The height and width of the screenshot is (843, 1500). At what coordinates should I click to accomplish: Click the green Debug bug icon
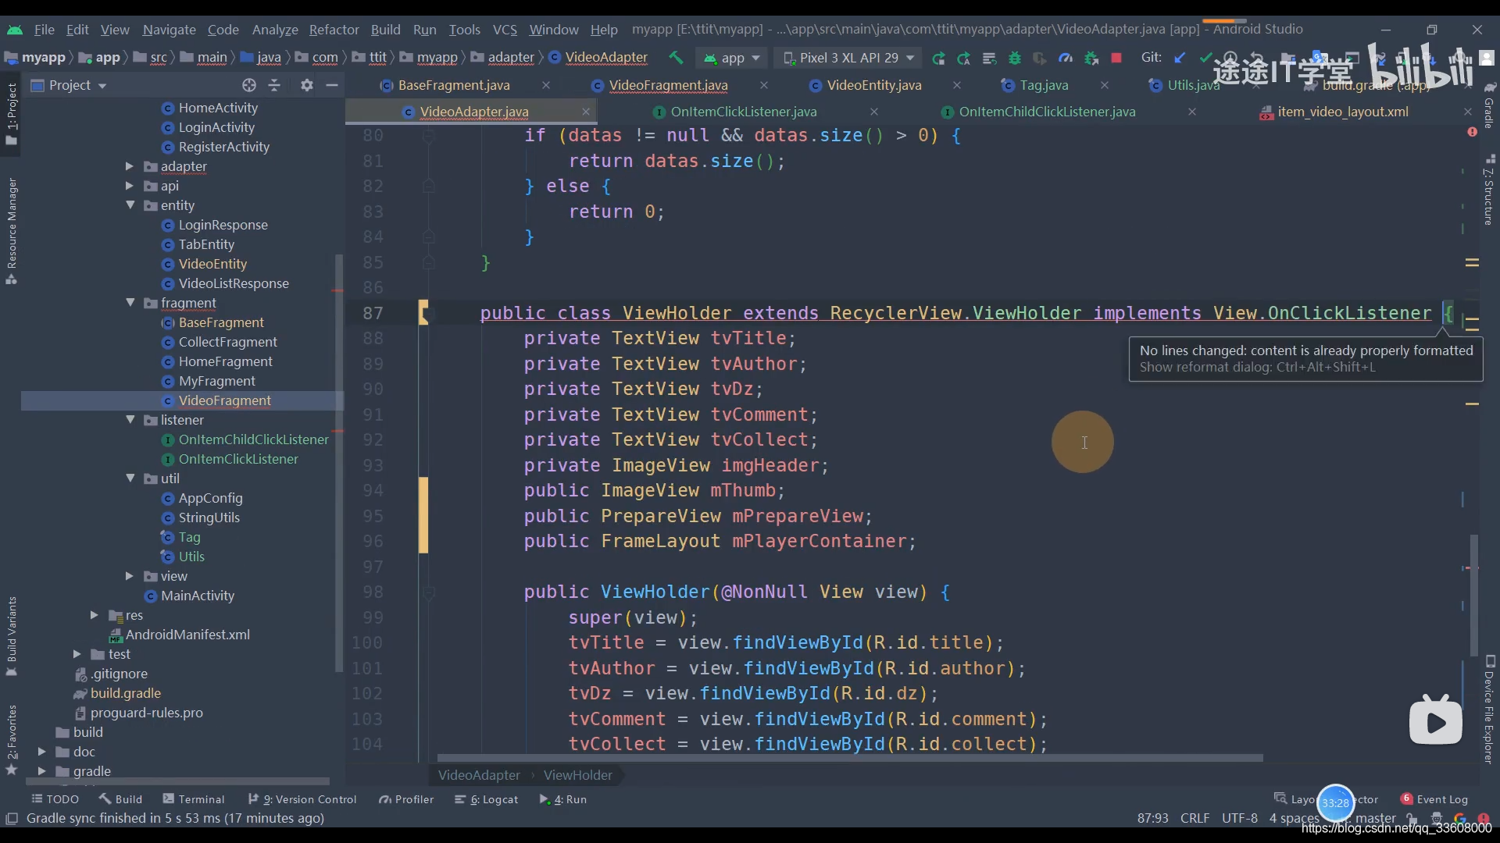pos(1015,58)
